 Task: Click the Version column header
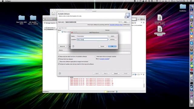107,30
